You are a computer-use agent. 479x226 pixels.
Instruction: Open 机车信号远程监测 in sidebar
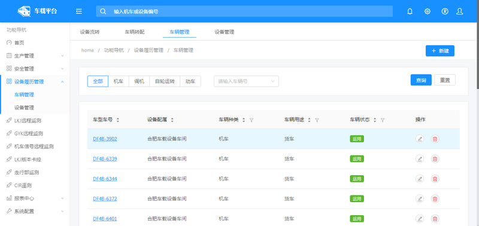pyautogui.click(x=35, y=146)
